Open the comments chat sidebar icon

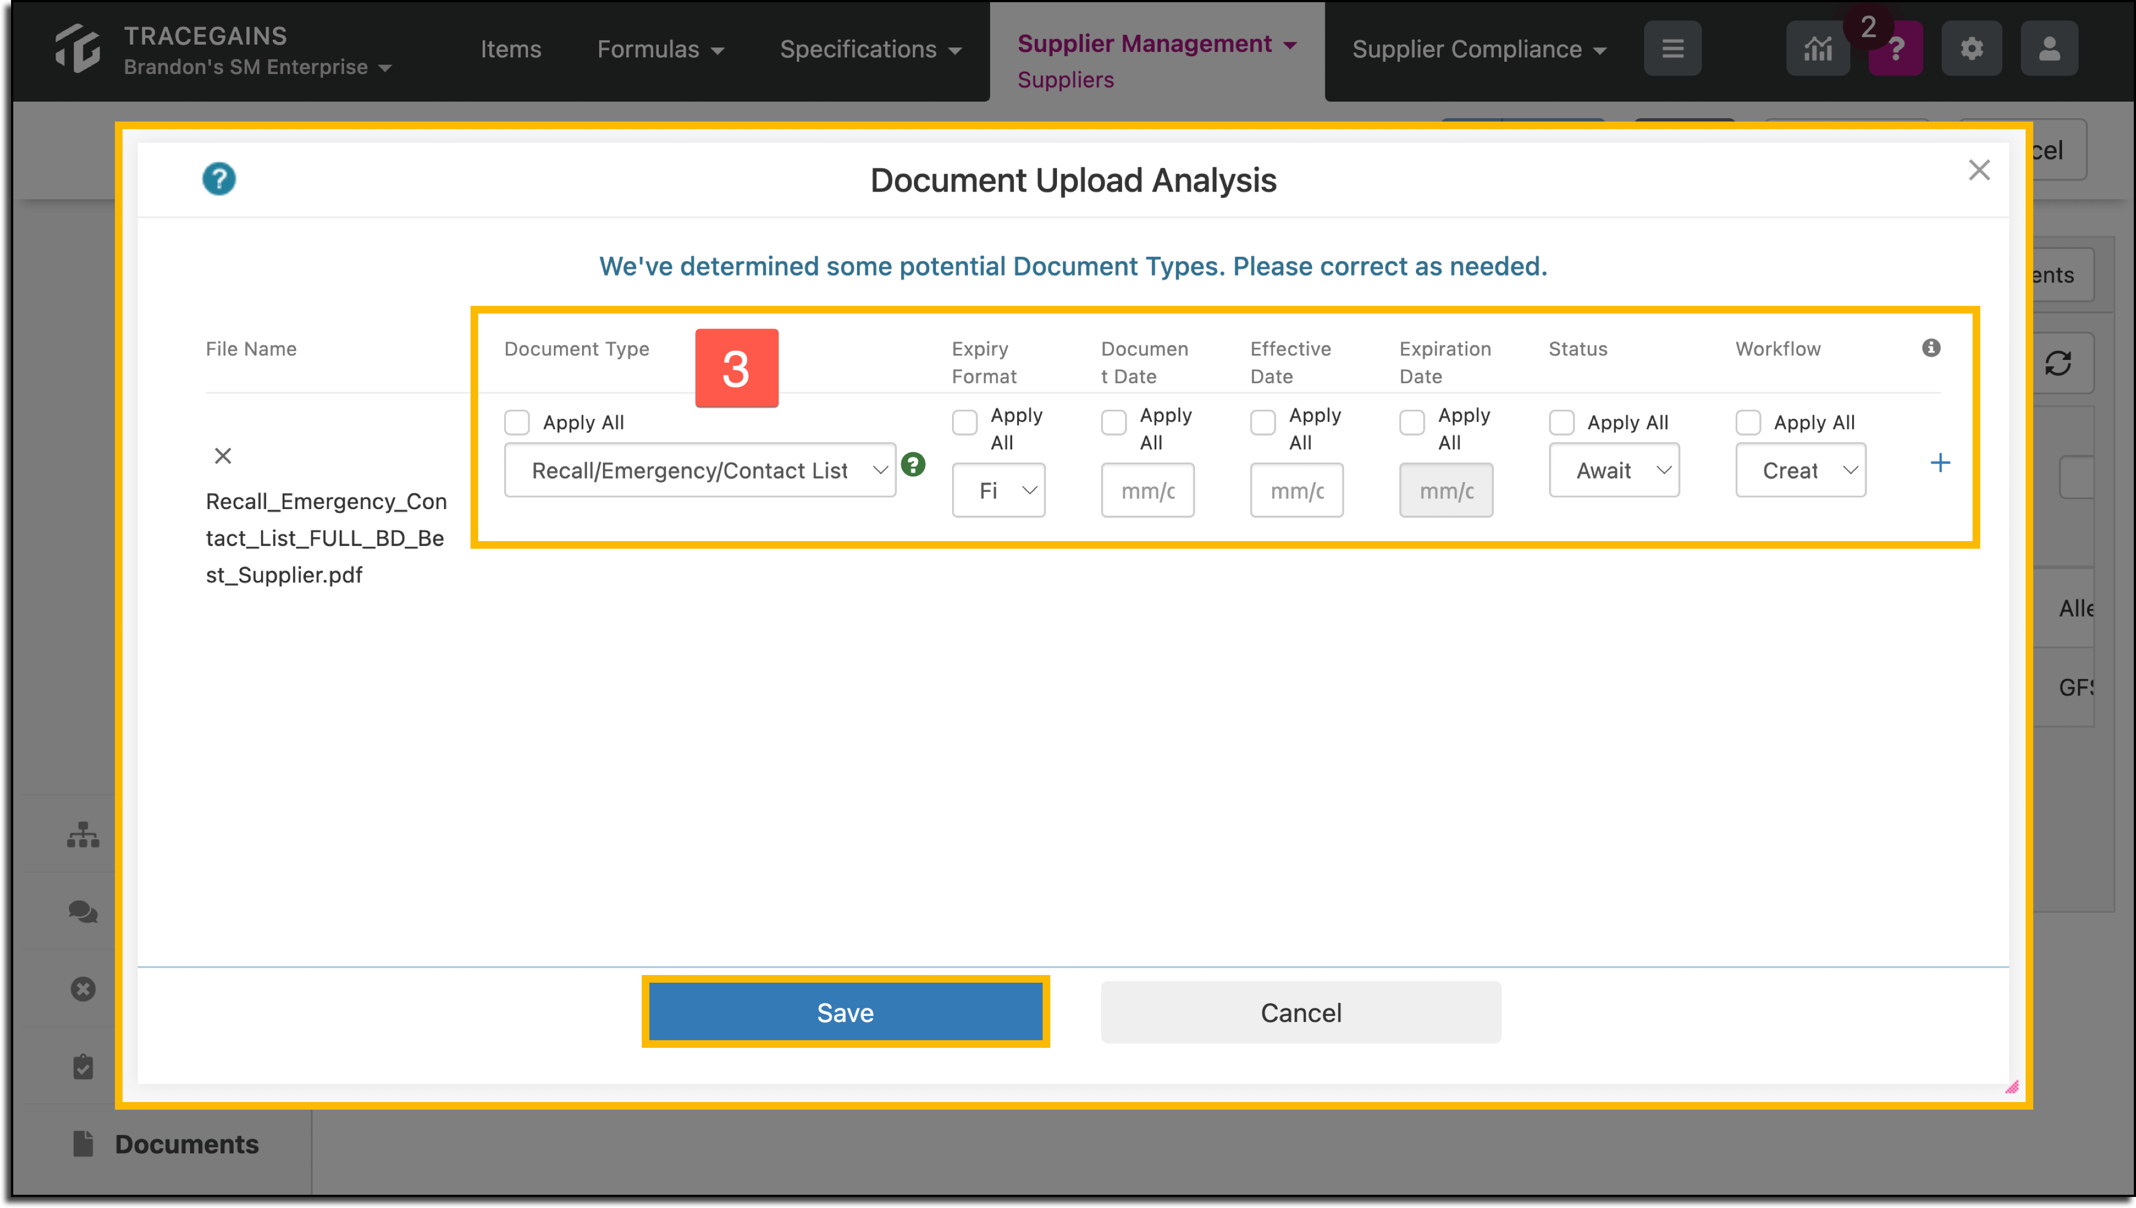click(x=83, y=912)
